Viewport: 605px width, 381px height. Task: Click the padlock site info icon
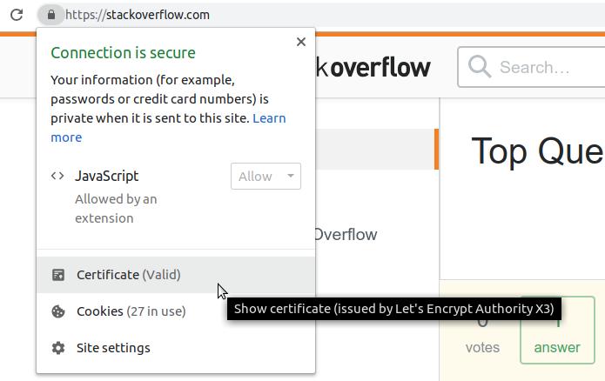tap(51, 15)
